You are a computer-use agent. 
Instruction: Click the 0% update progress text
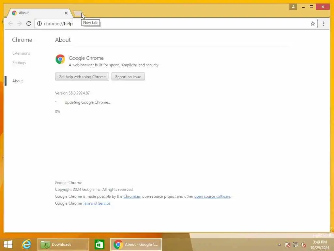(57, 111)
